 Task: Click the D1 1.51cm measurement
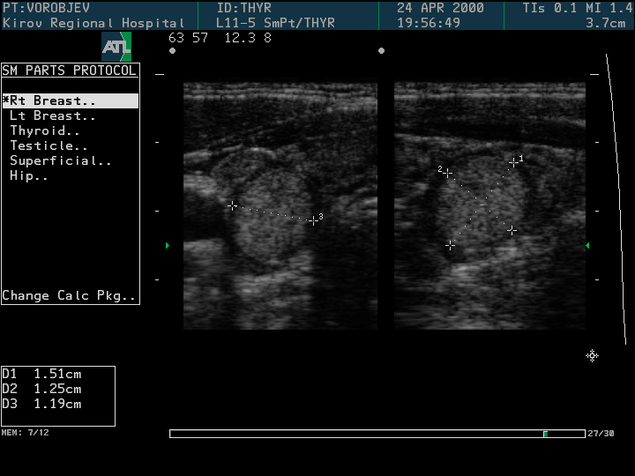[41, 374]
